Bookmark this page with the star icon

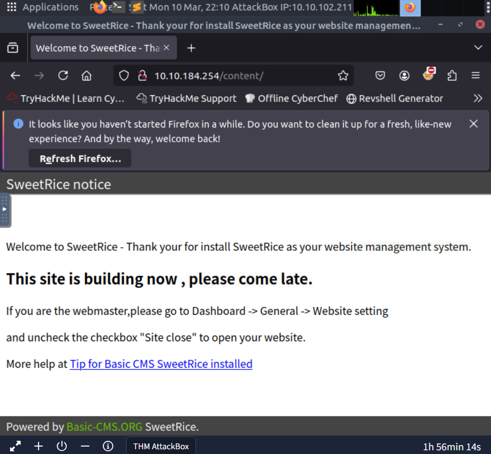click(x=343, y=76)
